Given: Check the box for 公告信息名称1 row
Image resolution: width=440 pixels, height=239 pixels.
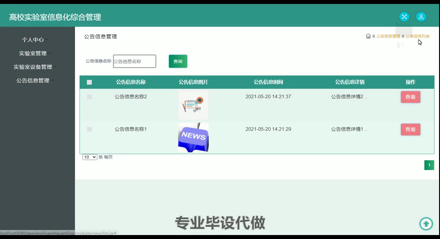Looking at the screenshot, I should 89,129.
